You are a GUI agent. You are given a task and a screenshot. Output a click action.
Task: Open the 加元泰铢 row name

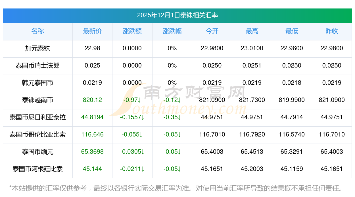[x=37, y=48]
